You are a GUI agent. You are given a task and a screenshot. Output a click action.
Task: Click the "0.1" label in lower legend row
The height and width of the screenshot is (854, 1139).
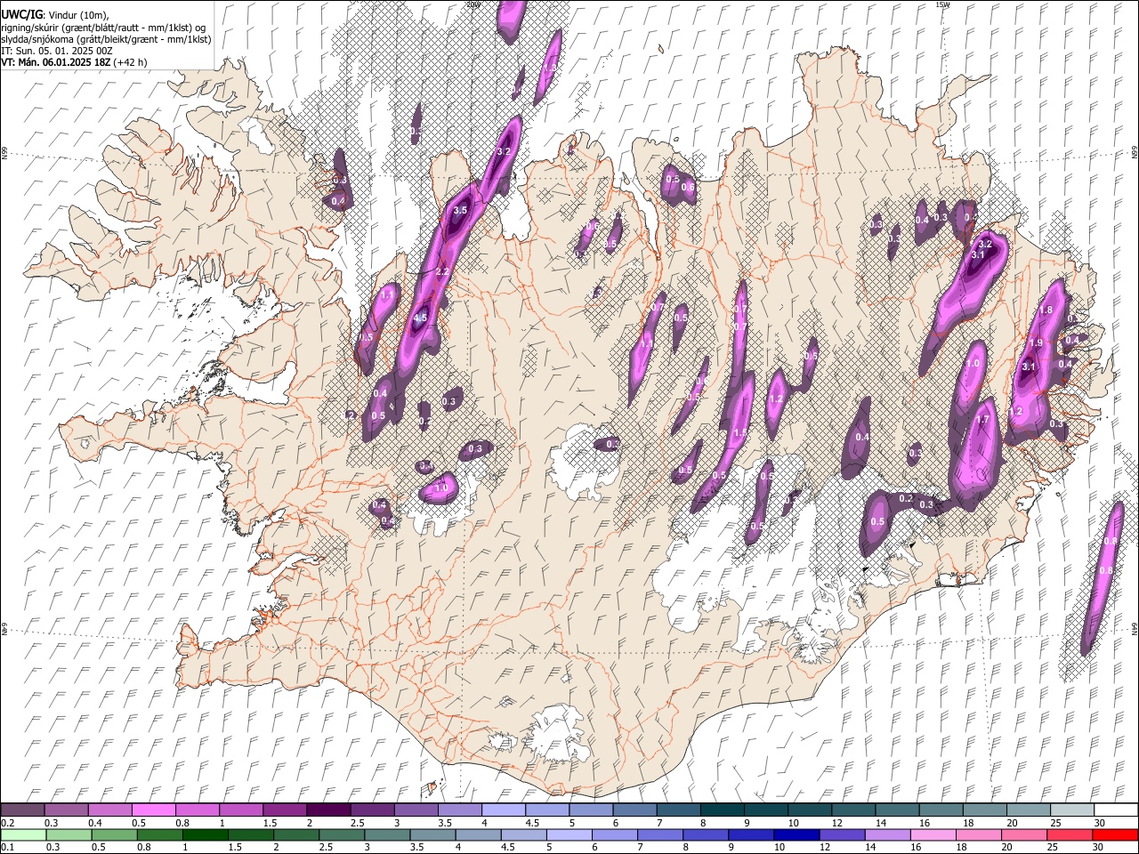(x=6, y=847)
